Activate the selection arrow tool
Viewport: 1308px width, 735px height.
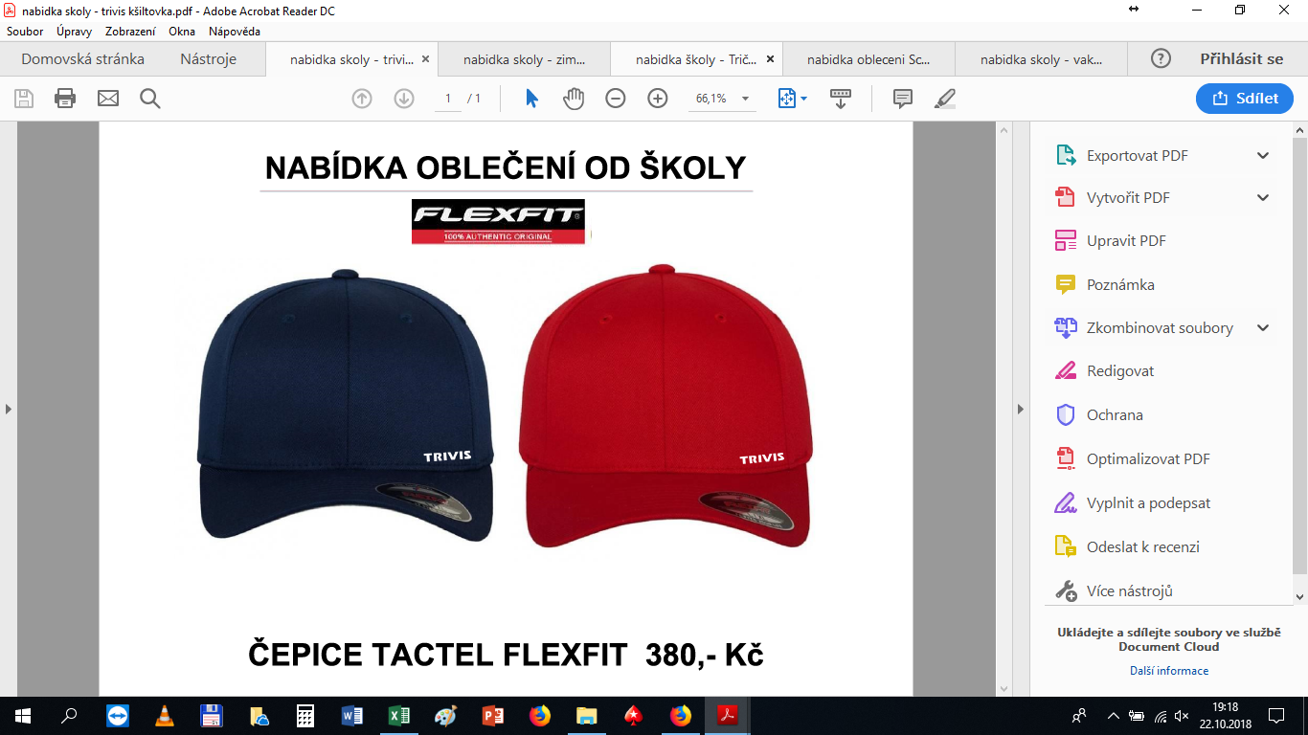(x=531, y=99)
